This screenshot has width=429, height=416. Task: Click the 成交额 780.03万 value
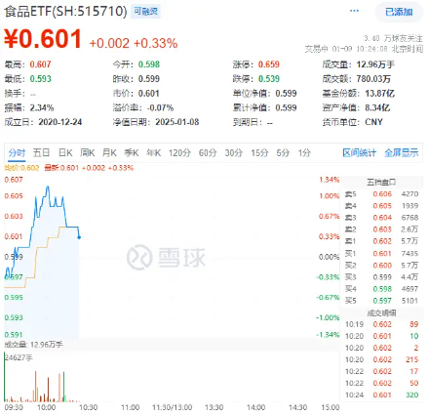tap(373, 79)
